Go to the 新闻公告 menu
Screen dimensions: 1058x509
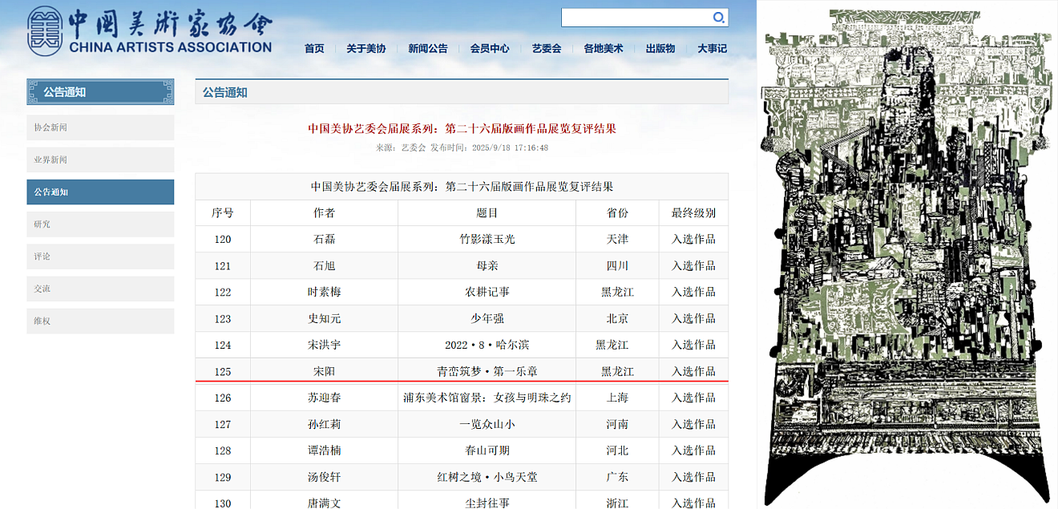click(x=427, y=48)
